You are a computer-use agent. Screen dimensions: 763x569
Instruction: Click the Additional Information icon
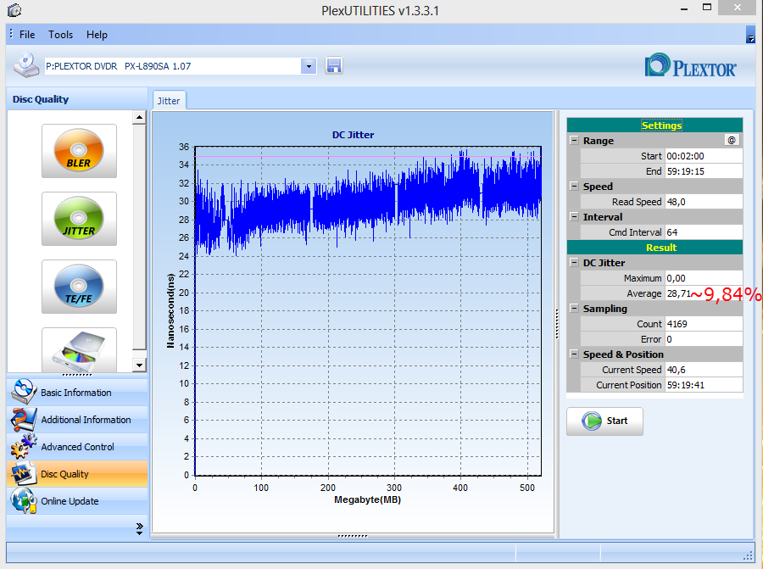(x=23, y=419)
